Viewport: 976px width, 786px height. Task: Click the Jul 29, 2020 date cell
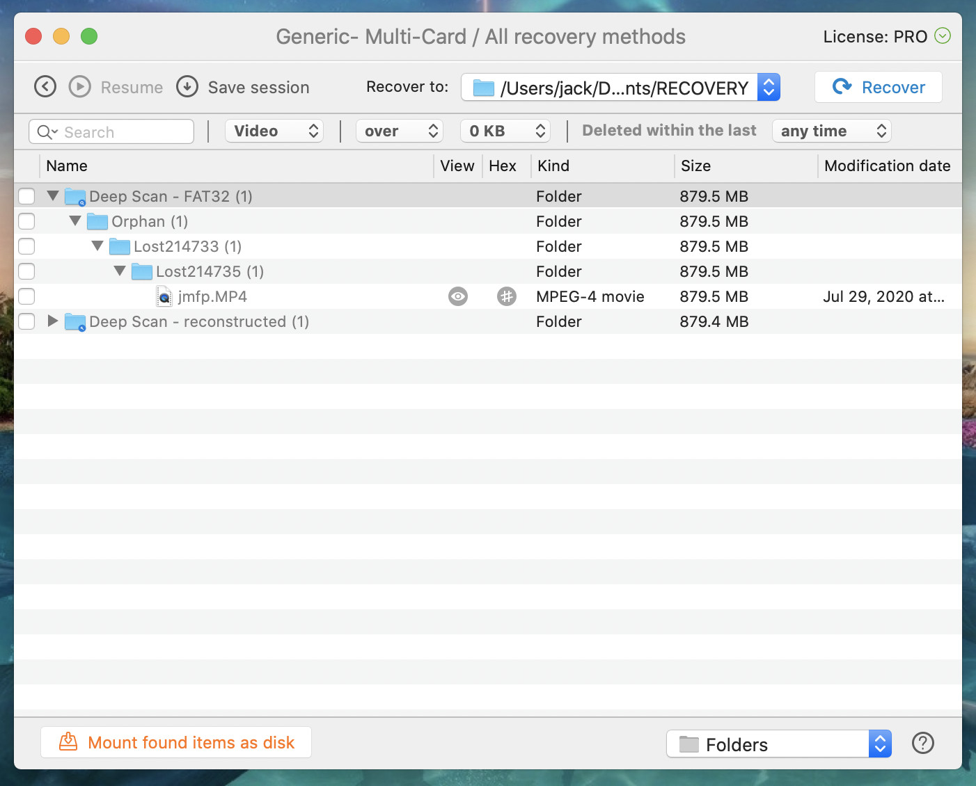pos(883,296)
